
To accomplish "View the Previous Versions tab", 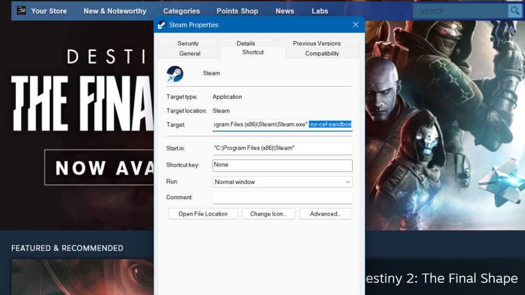I will click(316, 43).
